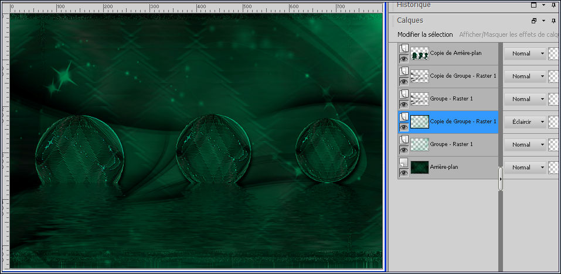Viewport: 561px width, 274px height.
Task: Open the Éclaircir blend mode dropdown
Action: coord(525,122)
